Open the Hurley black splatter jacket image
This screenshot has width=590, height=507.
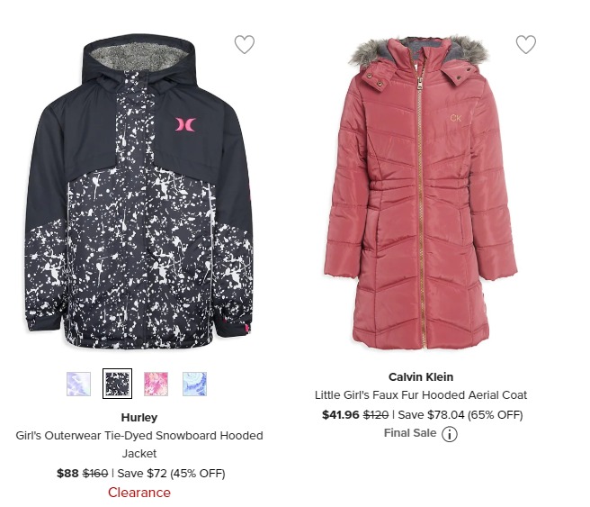click(139, 191)
